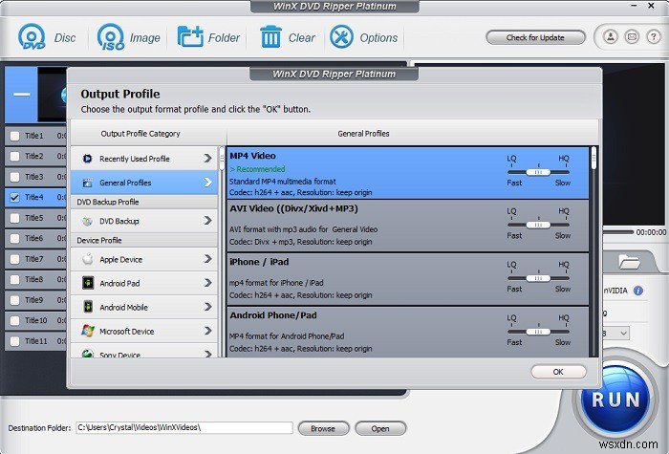The image size is (669, 454).
Task: Expand the Microsoft Device arrow
Action: [x=207, y=331]
